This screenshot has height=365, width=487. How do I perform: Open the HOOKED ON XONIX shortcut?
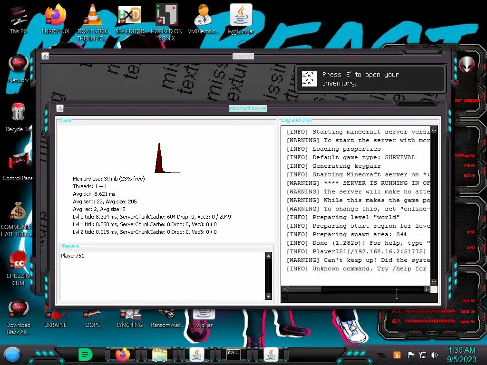coord(166,22)
